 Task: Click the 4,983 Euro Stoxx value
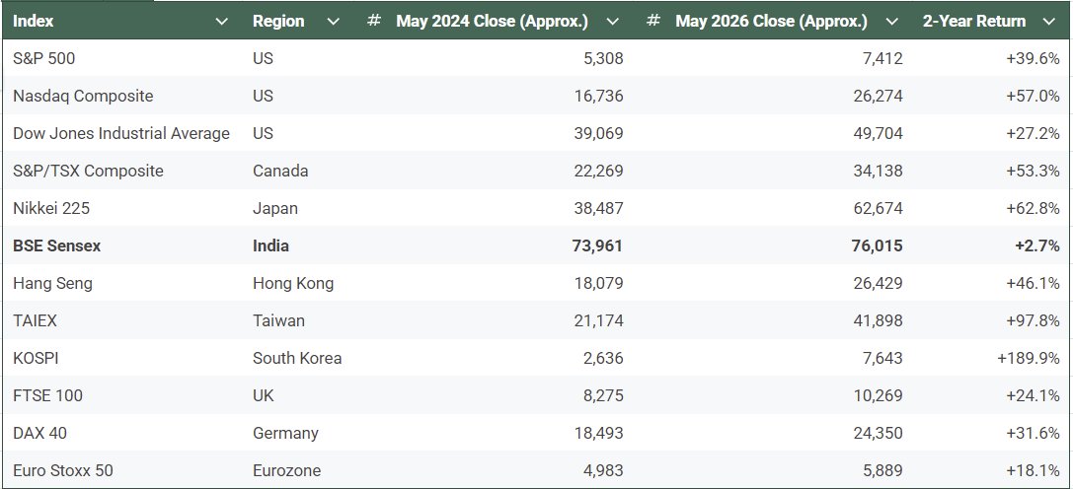pyautogui.click(x=603, y=470)
